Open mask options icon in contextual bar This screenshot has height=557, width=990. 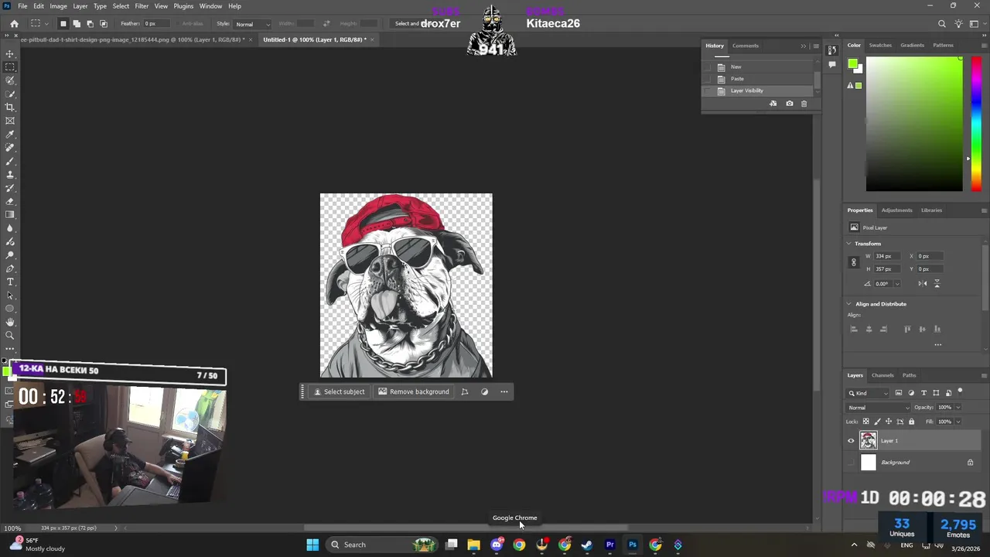(484, 391)
